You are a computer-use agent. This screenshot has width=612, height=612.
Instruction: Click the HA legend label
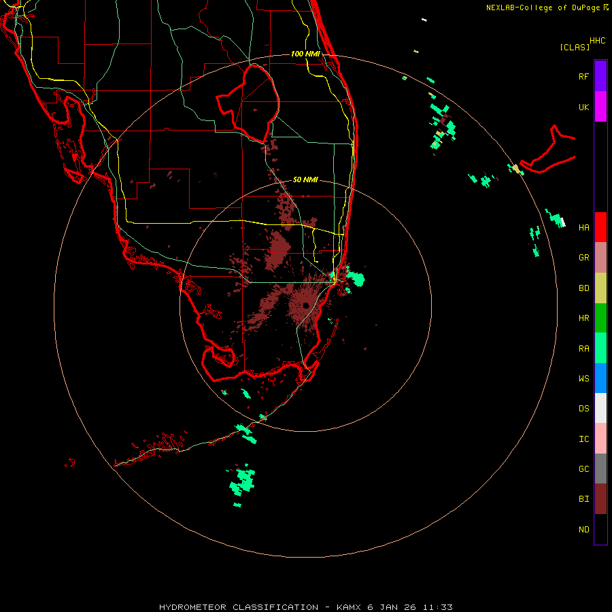pyautogui.click(x=584, y=227)
